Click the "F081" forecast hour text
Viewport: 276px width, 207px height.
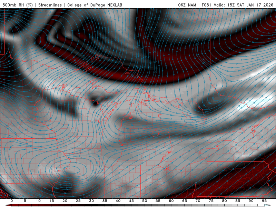point(207,5)
